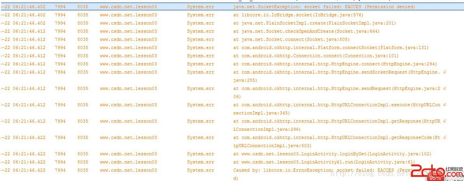Click System.err tag in the Platform.connectSocket row
464x181 pixels.
(x=200, y=47)
